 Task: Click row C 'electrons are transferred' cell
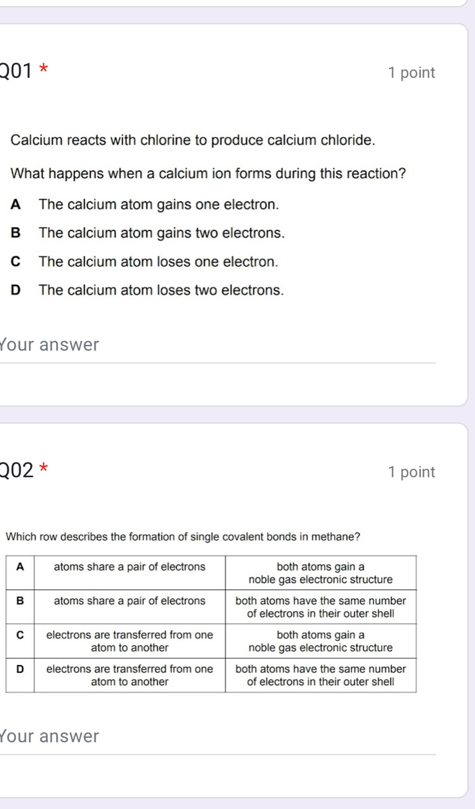tap(129, 641)
